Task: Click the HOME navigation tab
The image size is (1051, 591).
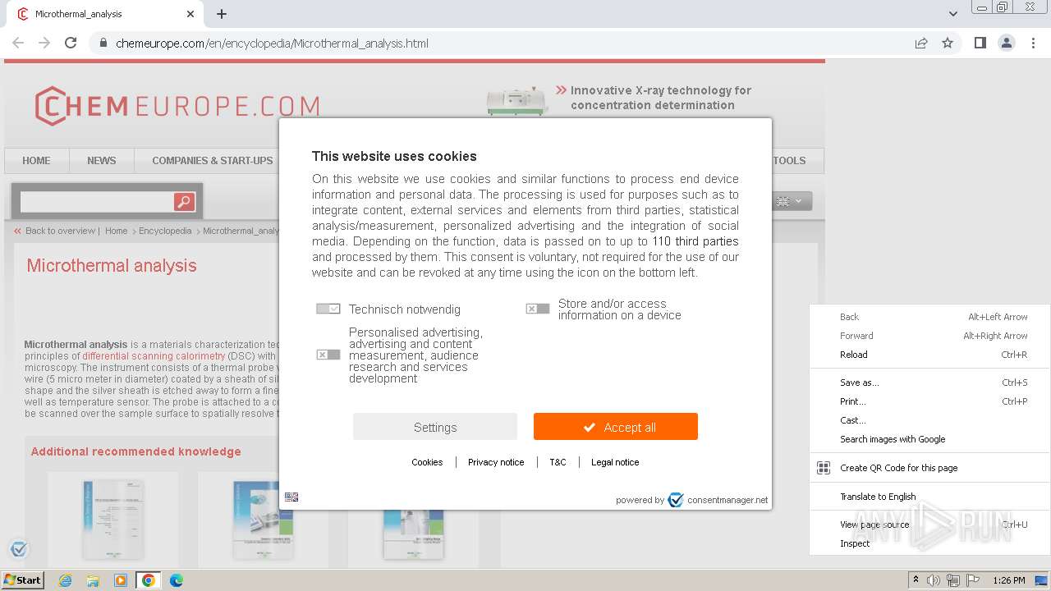Action: tap(36, 161)
